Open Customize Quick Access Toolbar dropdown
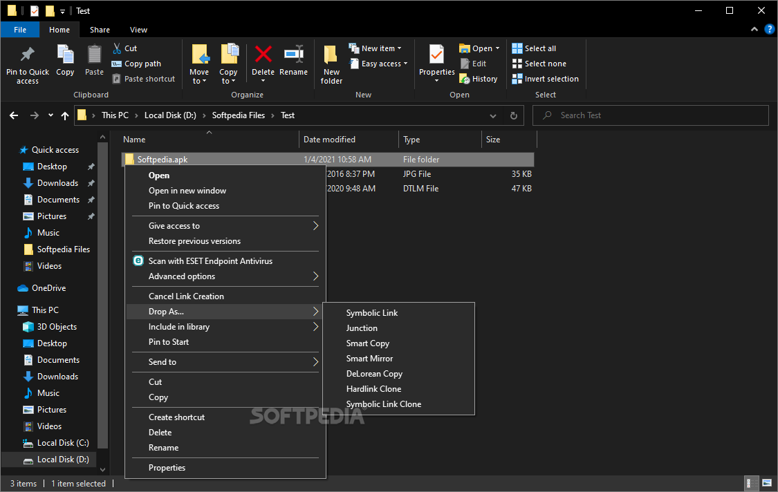The width and height of the screenshot is (778, 492). (62, 11)
